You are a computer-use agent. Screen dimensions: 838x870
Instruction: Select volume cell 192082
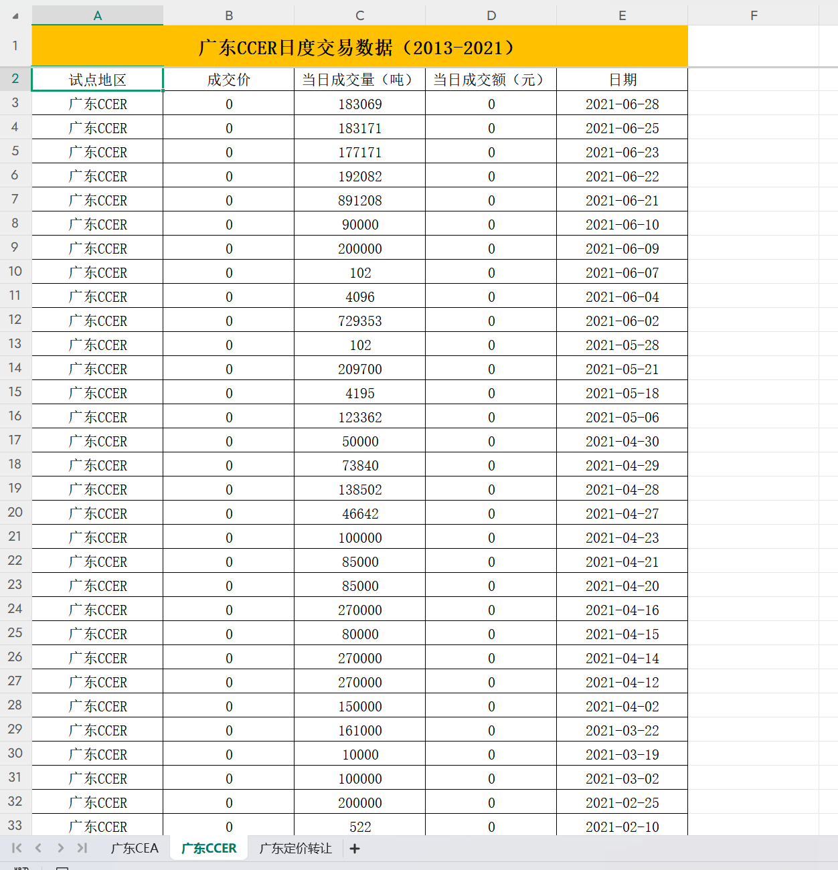click(360, 176)
